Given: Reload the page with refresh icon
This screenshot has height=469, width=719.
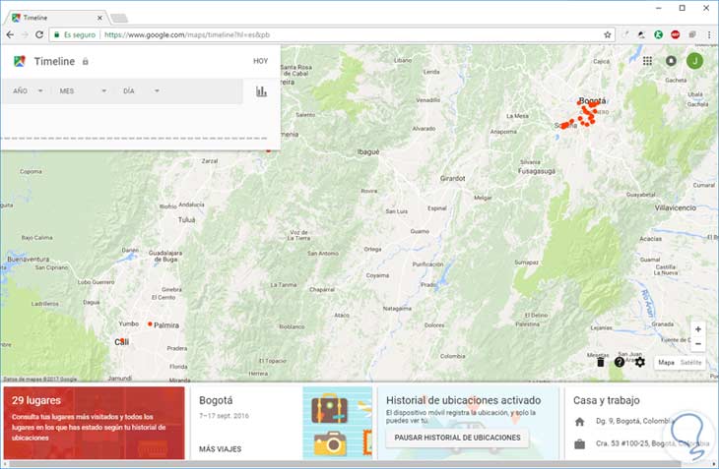Looking at the screenshot, I should pyautogui.click(x=39, y=34).
